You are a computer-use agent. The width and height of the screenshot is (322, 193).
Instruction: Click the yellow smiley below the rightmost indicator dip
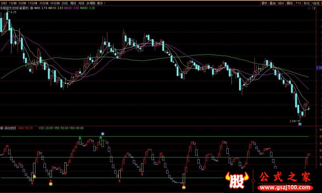click(x=184, y=187)
